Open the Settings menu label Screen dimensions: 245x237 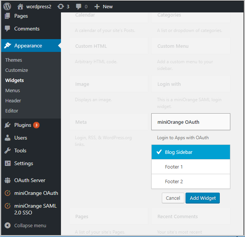(x=24, y=163)
